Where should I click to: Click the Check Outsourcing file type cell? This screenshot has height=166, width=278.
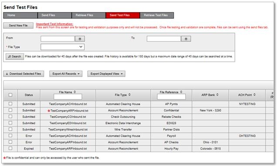pyautogui.click(x=123, y=117)
